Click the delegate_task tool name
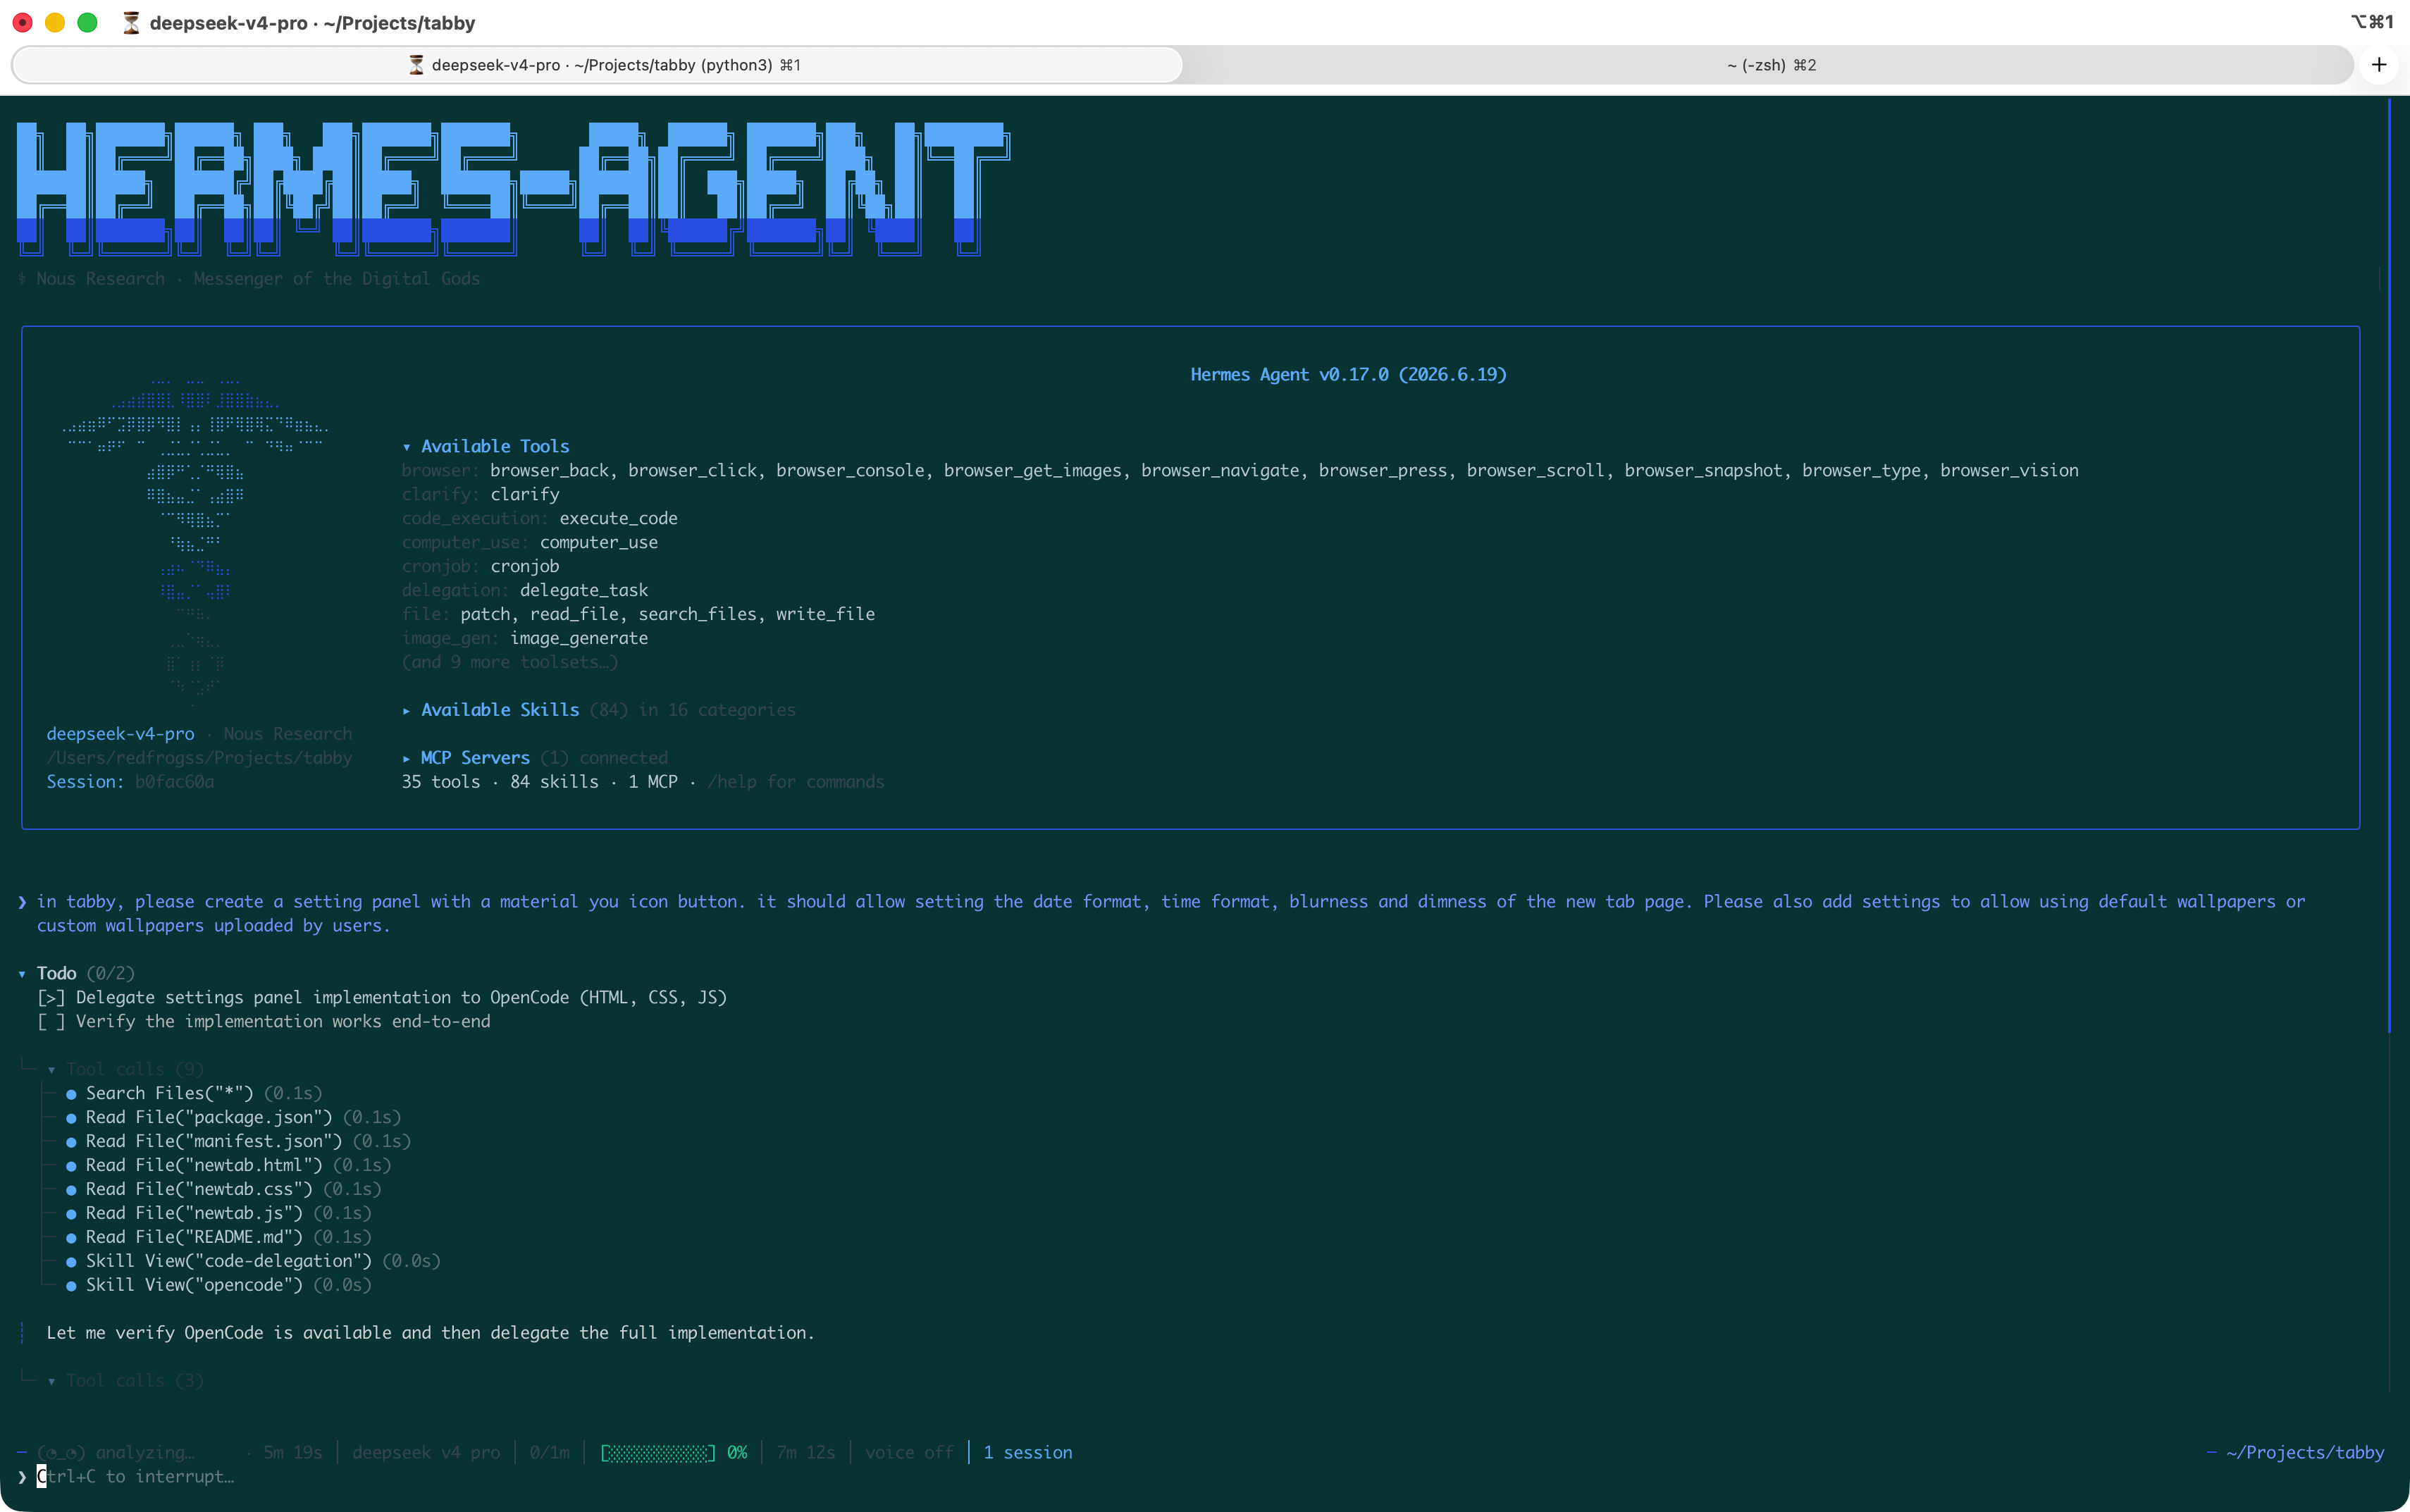 click(584, 591)
